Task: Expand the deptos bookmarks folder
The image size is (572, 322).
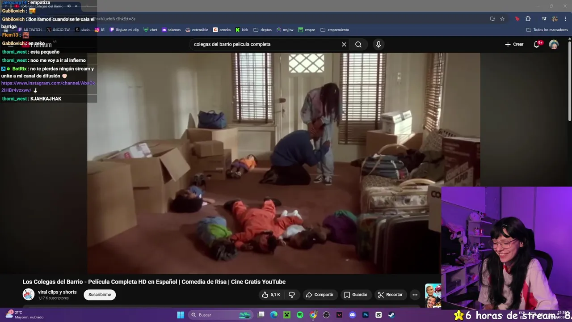Action: point(262,30)
